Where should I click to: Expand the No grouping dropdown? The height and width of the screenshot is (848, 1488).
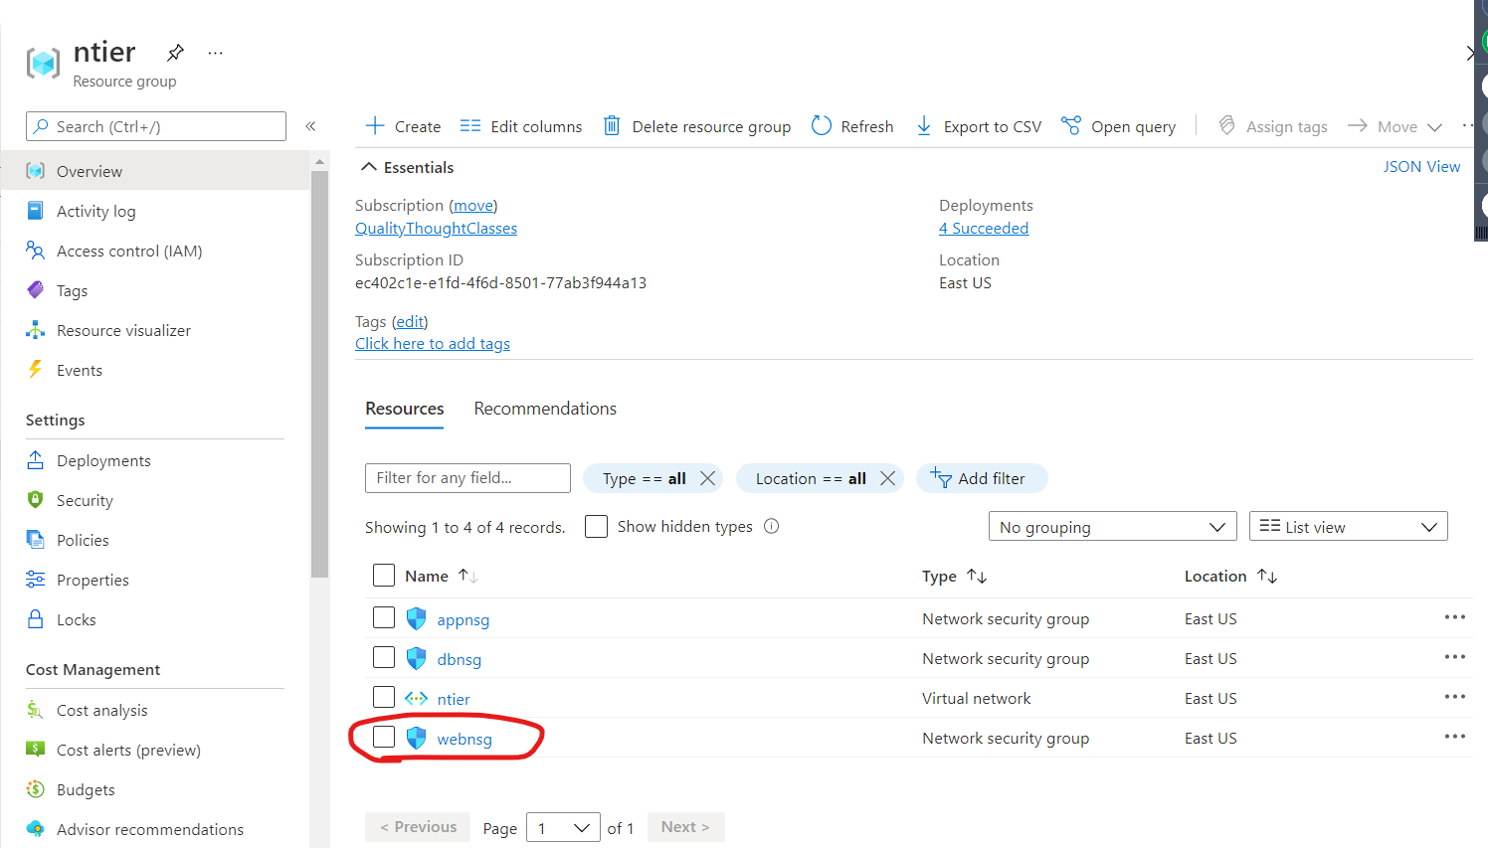pos(1112,526)
